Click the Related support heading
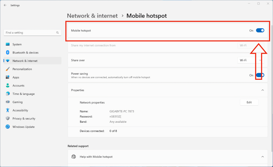The width and height of the screenshot is (273, 167). coord(78,146)
